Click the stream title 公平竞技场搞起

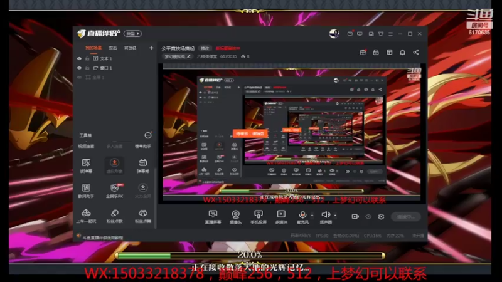(x=178, y=48)
